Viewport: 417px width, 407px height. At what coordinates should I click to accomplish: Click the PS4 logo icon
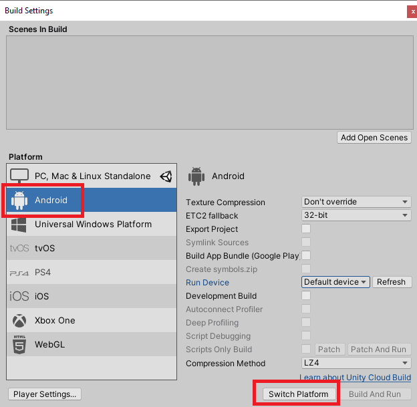click(x=19, y=273)
